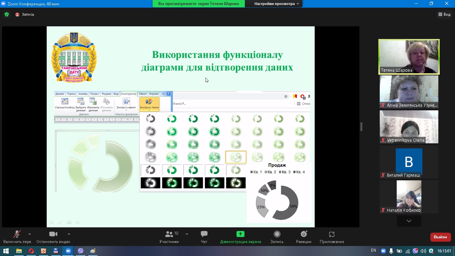The width and height of the screenshot is (455, 256).
Task: Open the Настройки просмотра view options dropdown
Action: click(276, 4)
